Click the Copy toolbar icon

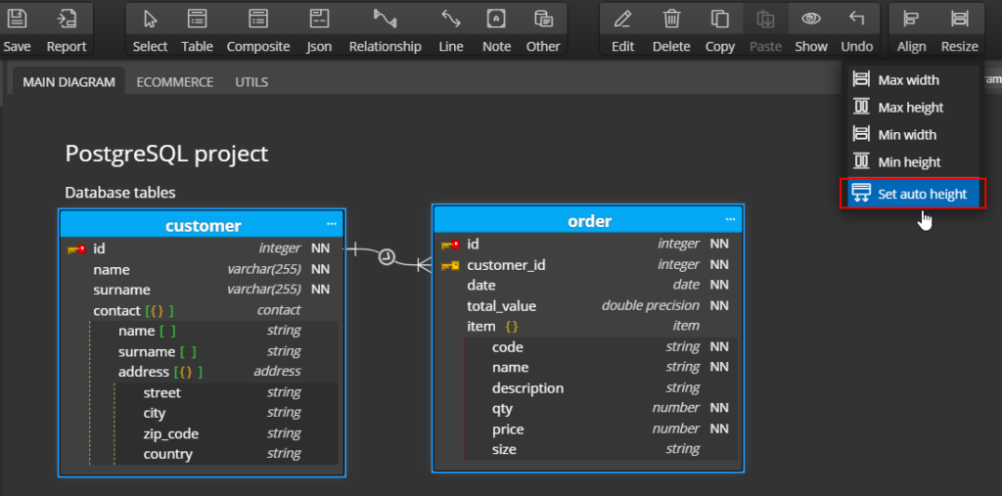(719, 19)
